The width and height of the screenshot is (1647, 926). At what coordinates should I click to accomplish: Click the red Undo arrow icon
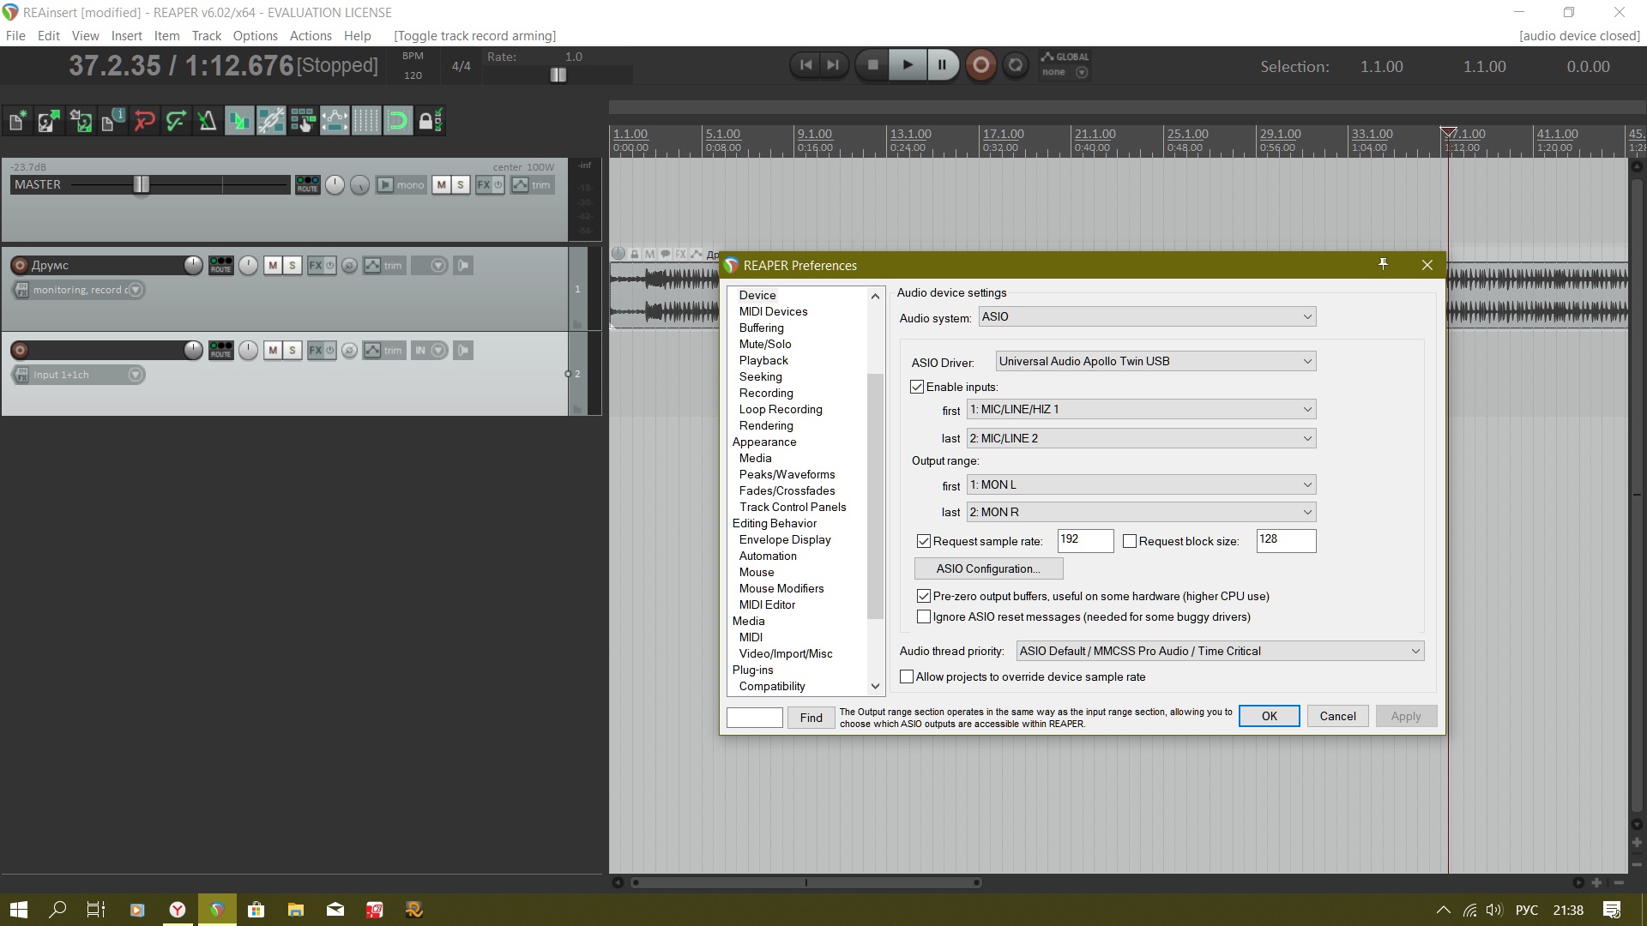[144, 121]
